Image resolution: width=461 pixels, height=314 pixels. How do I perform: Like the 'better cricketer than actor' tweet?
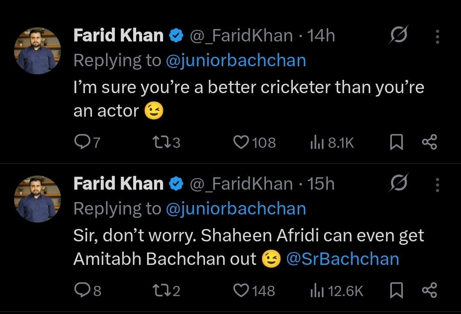[241, 143]
